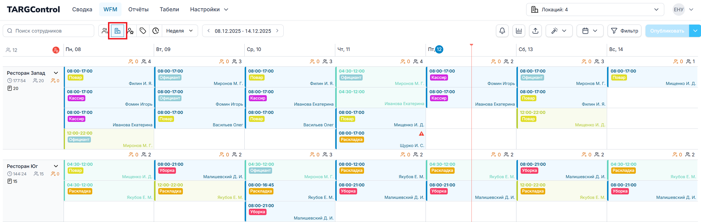The image size is (701, 222).
Task: Open the bar chart statistics icon
Action: pyautogui.click(x=519, y=31)
